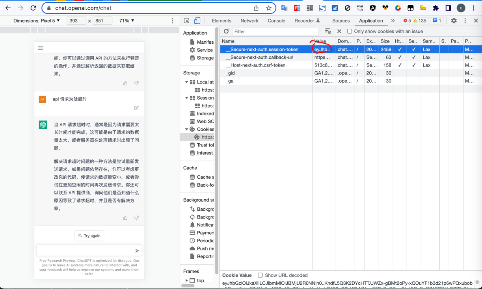
Task: Click thumbs down on the timeout answer
Action: 136,218
